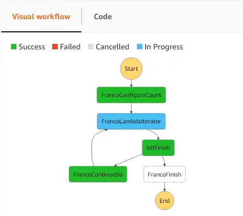Open the Code tab
This screenshot has height=216, width=243.
[x=103, y=16]
